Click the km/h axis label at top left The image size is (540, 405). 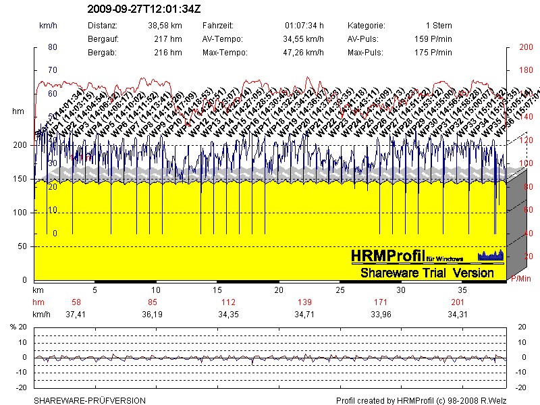tap(48, 26)
